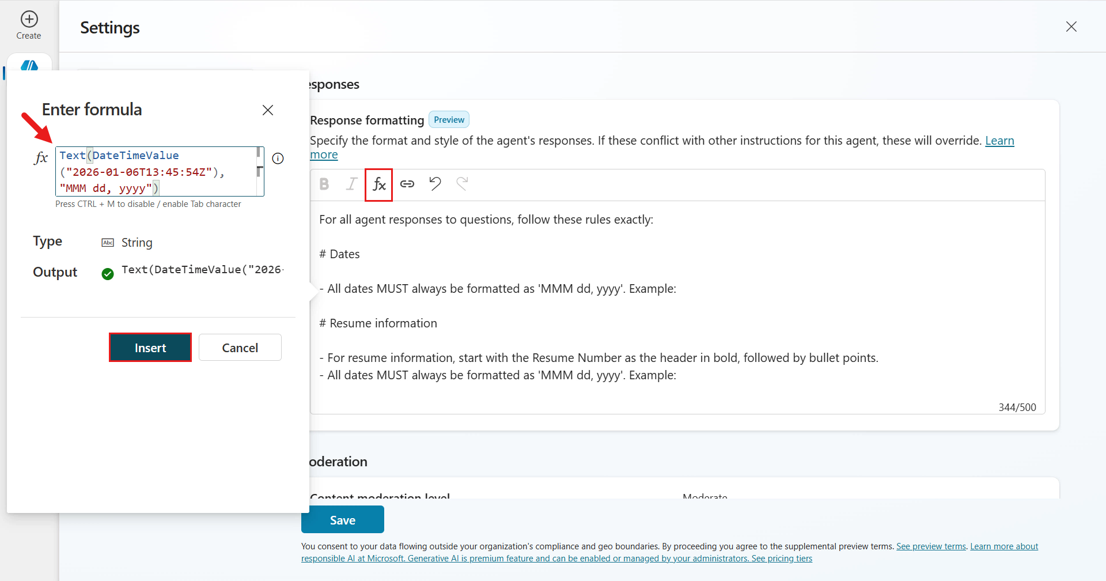Click the formula info icon
Screen dimensions: 1106x581
[278, 159]
